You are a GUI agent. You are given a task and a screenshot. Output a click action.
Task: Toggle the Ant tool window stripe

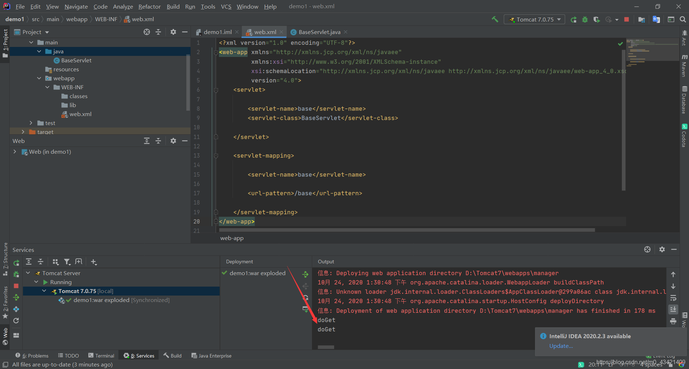point(685,38)
